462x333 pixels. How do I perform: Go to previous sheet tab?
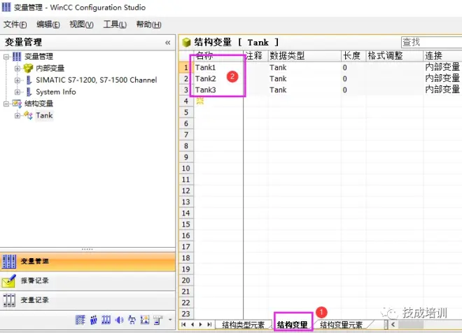[x=192, y=325]
